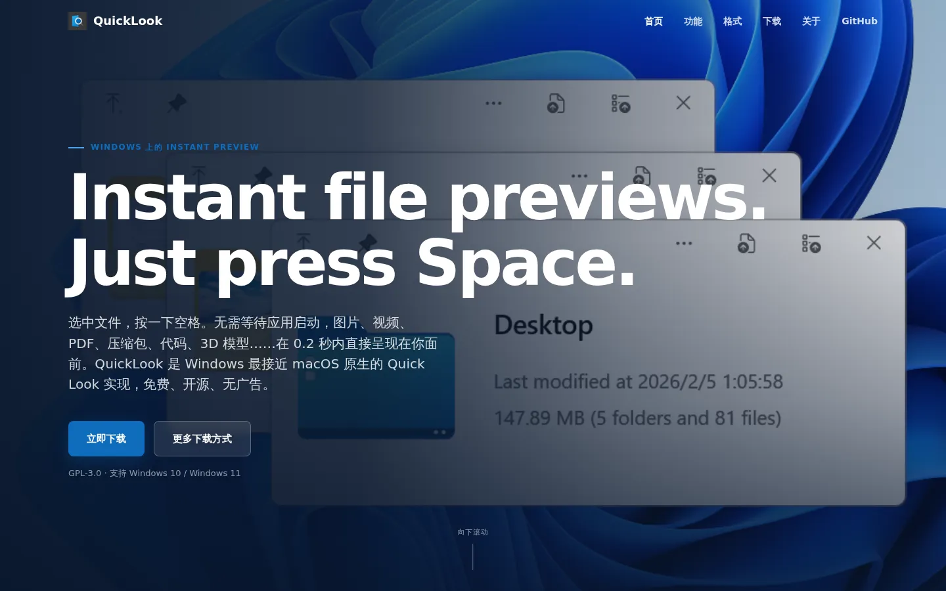Click the list-share icon in rearmost preview window
Viewport: 946px width, 591px height.
tap(621, 104)
